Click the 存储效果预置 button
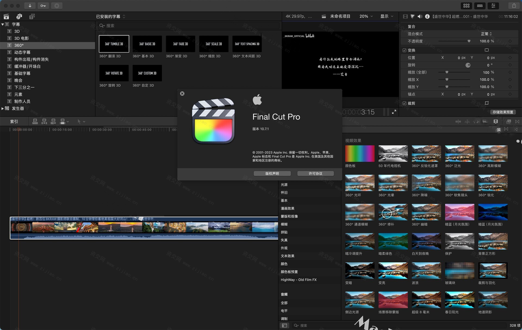Viewport: 522px width, 330px height. pos(503,112)
